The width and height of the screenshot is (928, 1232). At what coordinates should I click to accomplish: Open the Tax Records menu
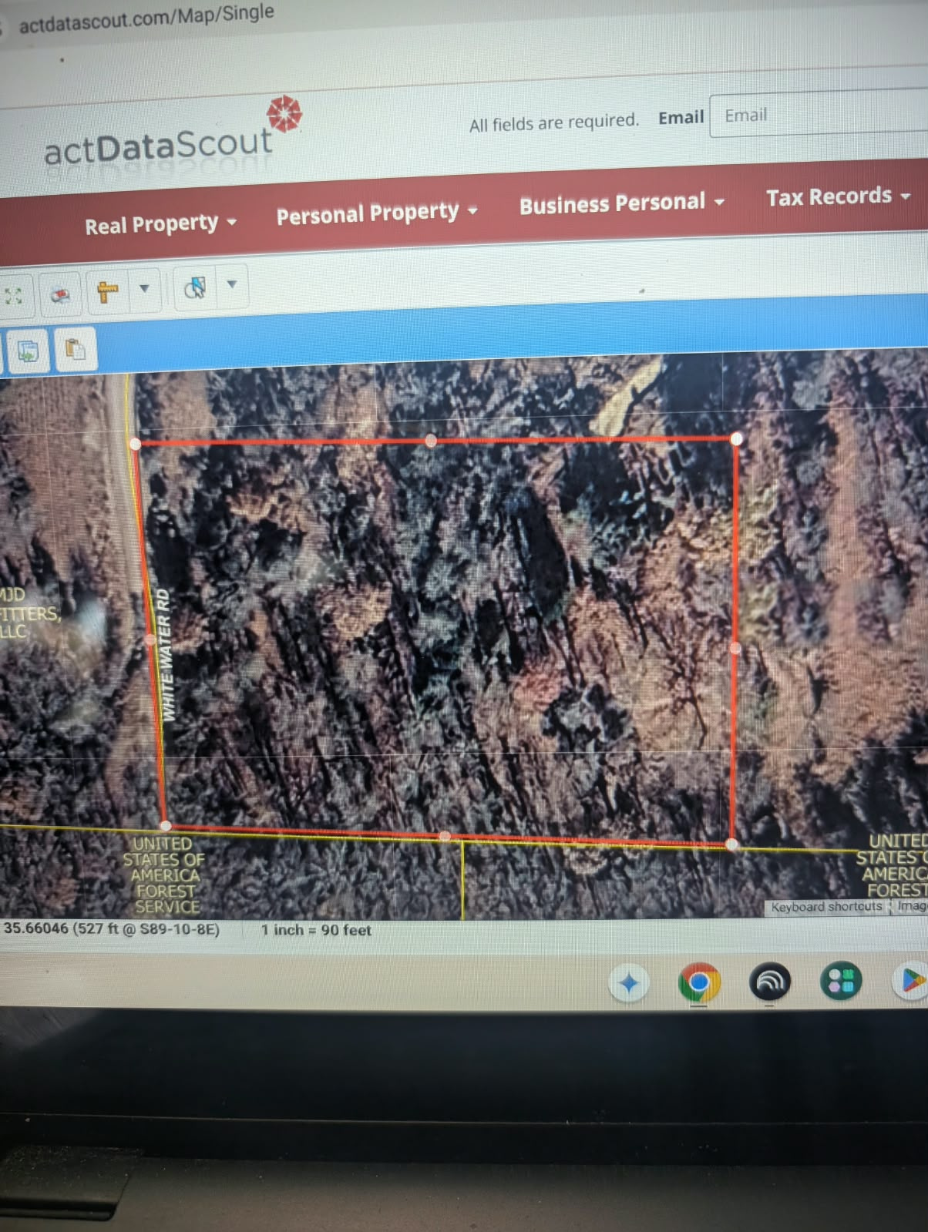click(838, 197)
